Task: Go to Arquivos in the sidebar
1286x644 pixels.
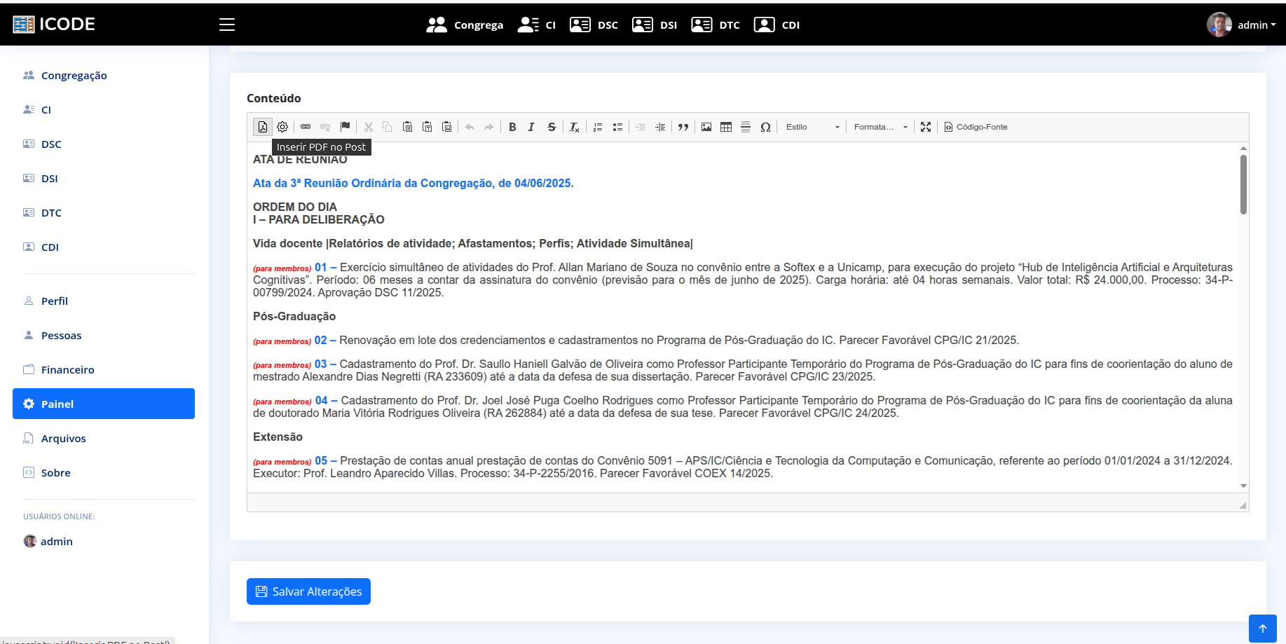Action: [x=63, y=438]
